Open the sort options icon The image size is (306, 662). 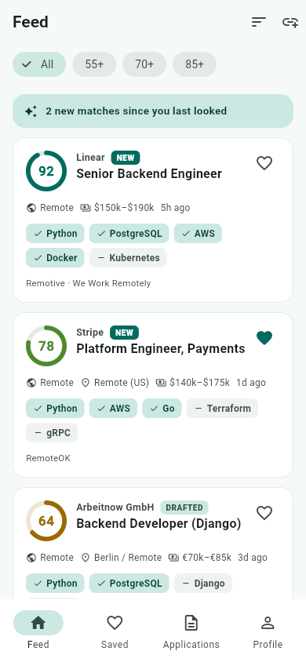259,22
